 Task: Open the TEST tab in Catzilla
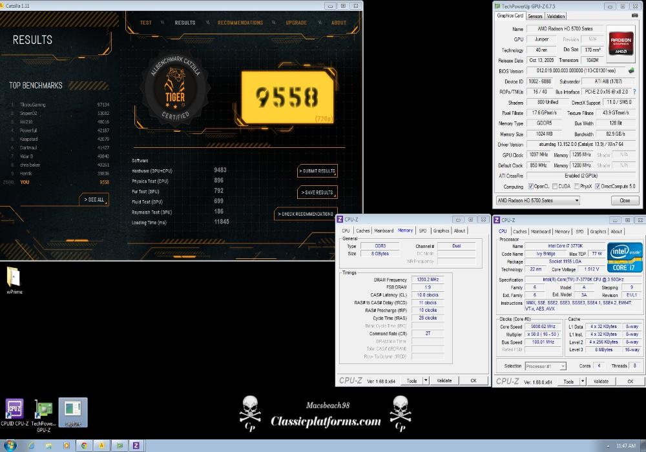coord(146,23)
